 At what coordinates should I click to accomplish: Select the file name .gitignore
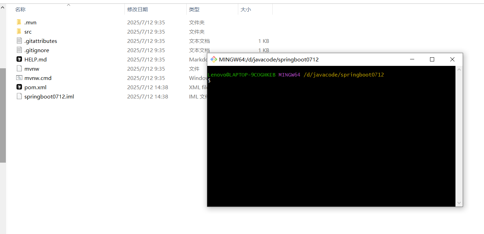37,50
